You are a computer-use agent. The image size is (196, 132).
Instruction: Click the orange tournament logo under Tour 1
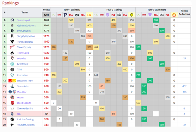(89, 15)
